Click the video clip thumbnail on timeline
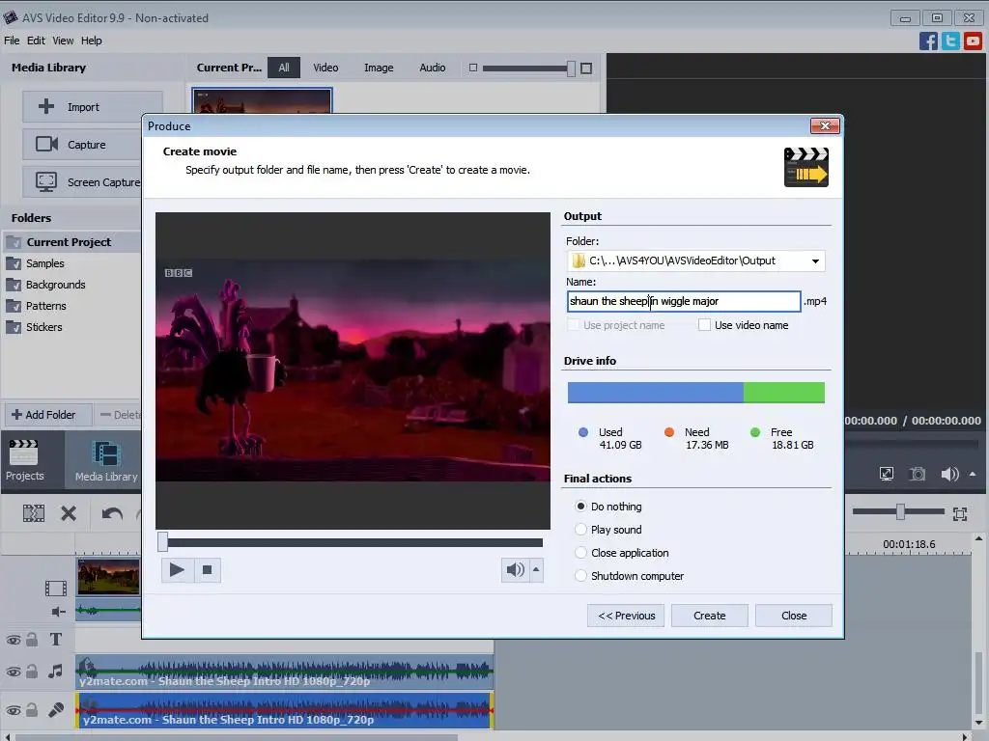989x741 pixels. point(108,577)
